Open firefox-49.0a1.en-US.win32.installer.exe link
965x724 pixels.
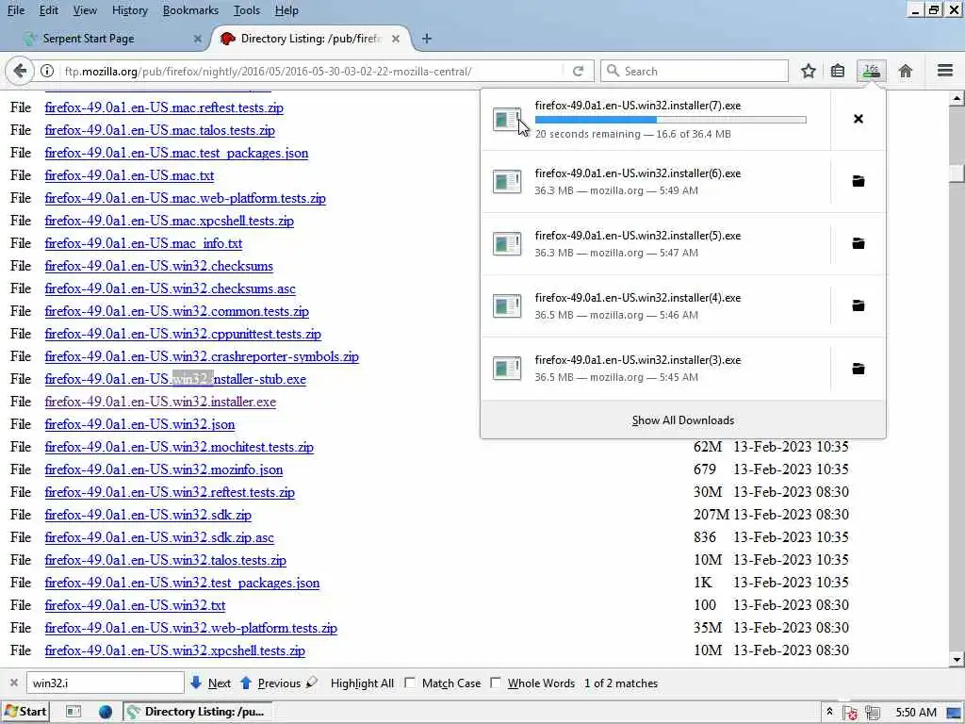(160, 402)
